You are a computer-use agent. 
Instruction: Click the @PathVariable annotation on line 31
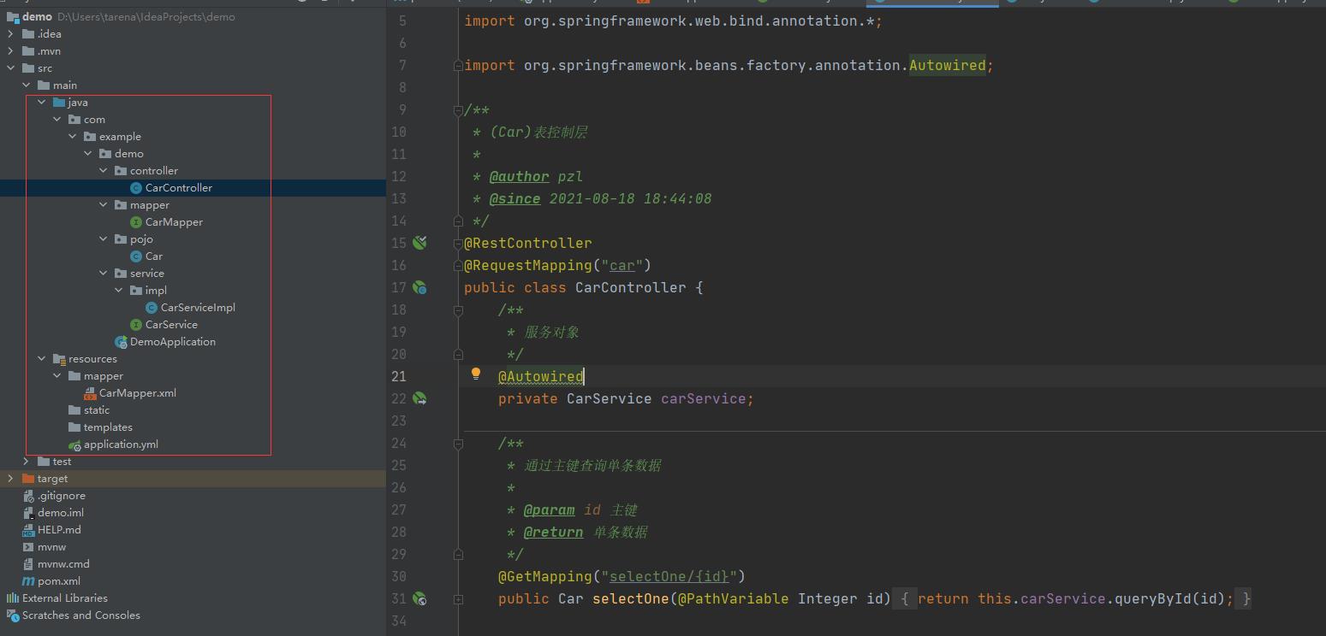click(x=734, y=599)
